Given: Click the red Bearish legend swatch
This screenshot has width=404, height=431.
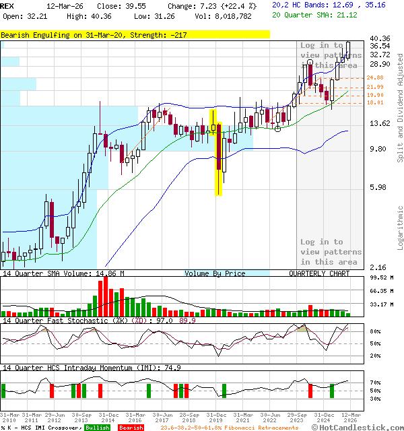Looking at the screenshot, I should point(131,427).
